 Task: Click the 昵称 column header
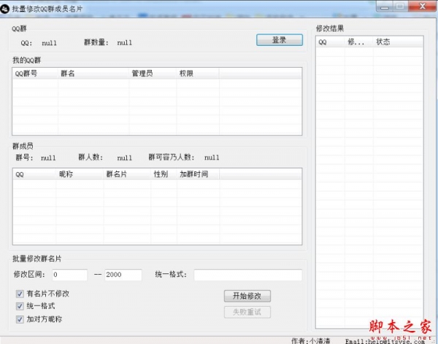point(80,174)
